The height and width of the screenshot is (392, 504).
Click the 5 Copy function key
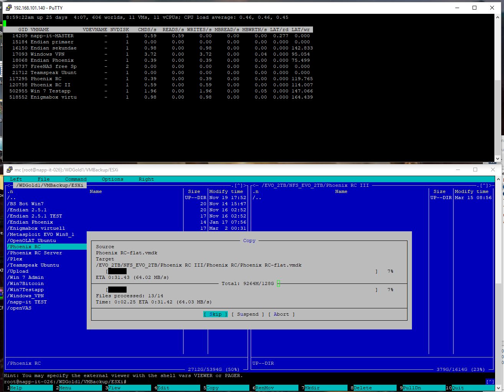[x=227, y=388]
